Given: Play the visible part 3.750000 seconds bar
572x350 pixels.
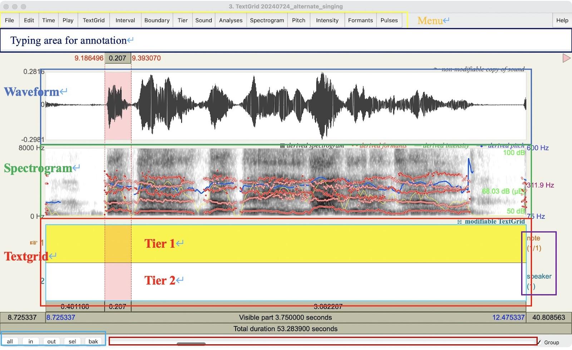Looking at the screenshot, I should coord(285,317).
